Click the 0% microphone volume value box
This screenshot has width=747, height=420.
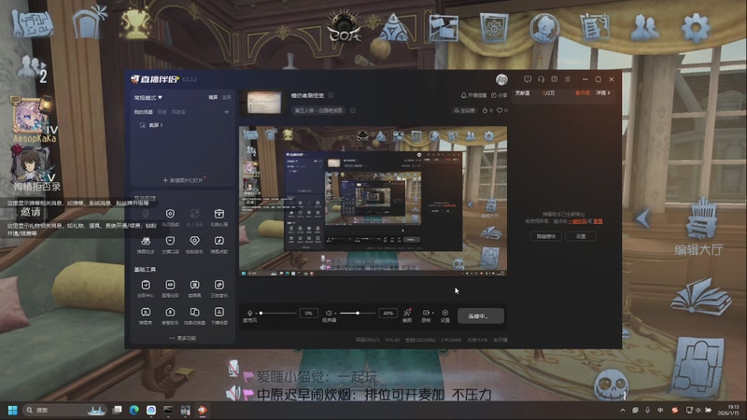(x=308, y=313)
